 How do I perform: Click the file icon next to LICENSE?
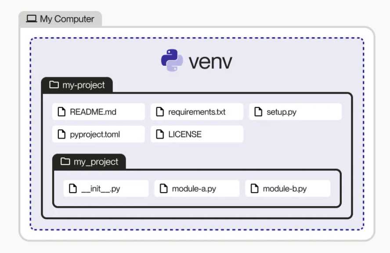click(160, 134)
